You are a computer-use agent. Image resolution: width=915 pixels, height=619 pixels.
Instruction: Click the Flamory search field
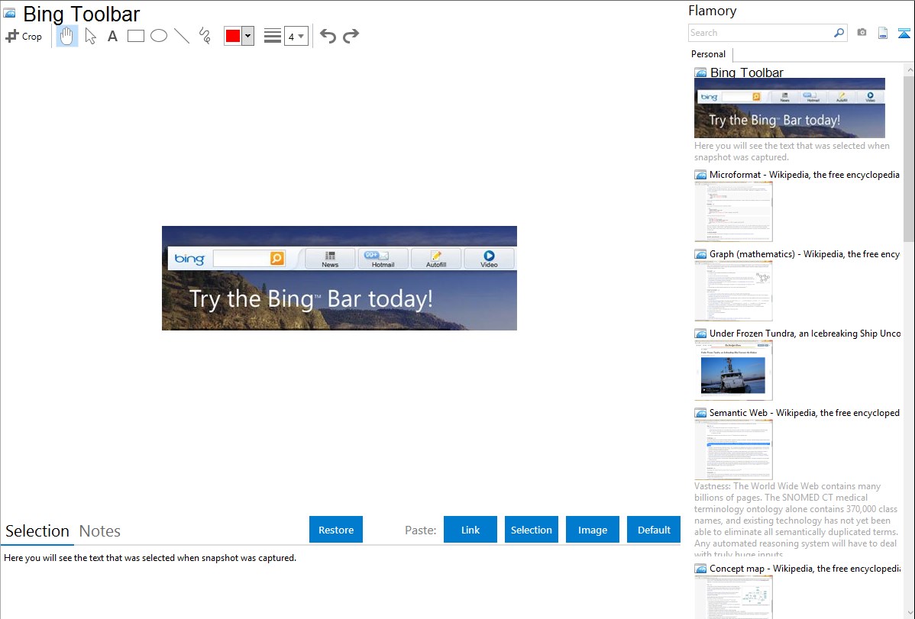760,33
